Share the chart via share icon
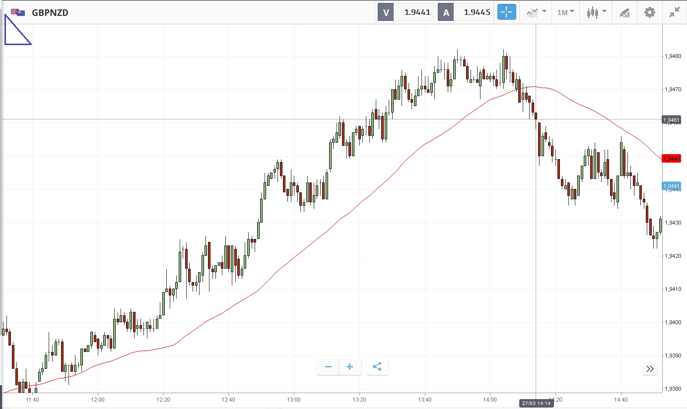 377,367
